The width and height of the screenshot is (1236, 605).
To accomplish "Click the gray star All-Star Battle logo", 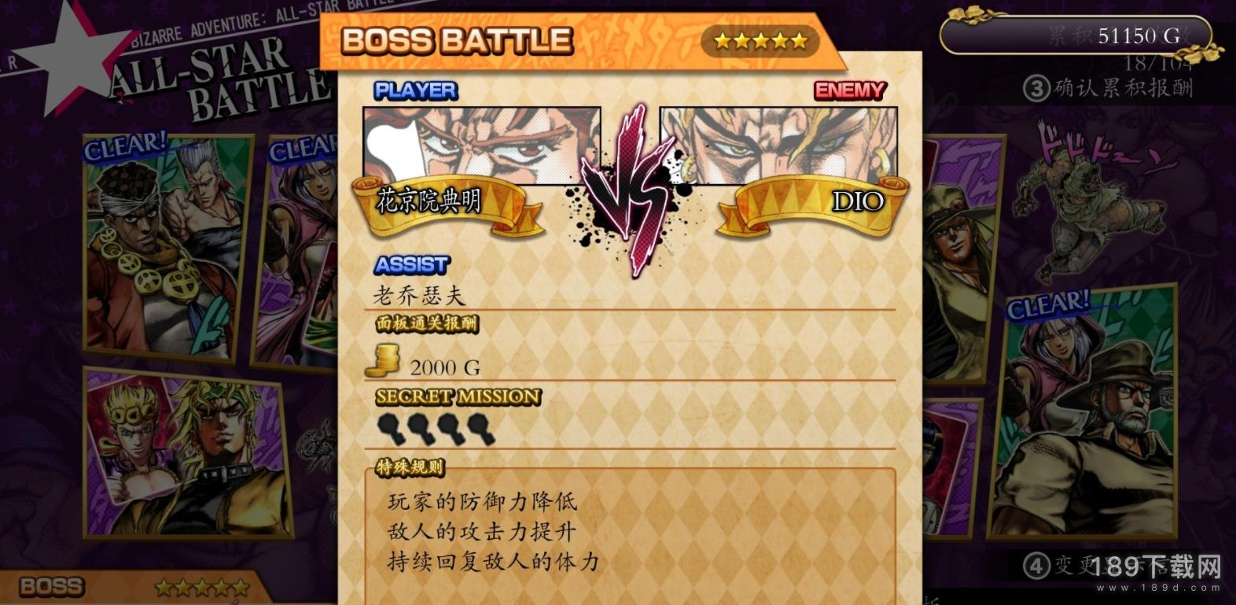I will pos(71,59).
